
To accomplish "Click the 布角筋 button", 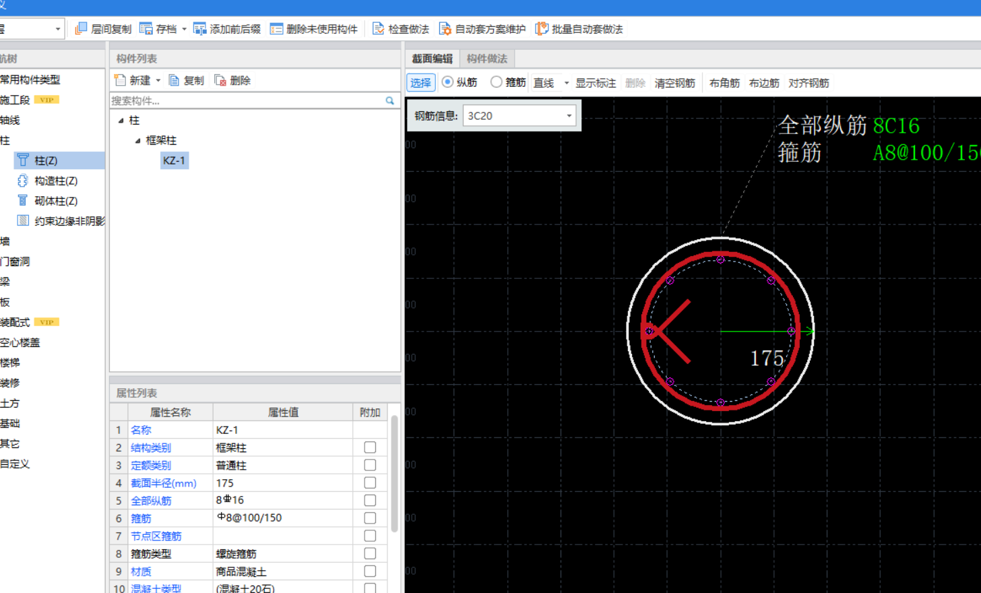I will click(724, 83).
